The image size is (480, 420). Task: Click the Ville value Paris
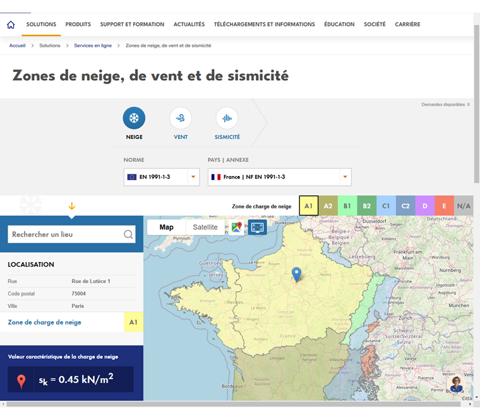[78, 306]
